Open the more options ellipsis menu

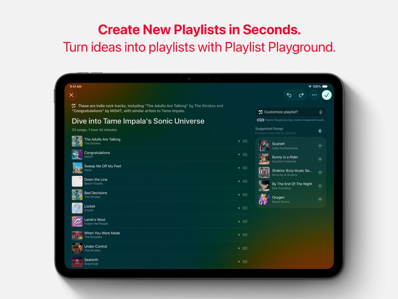click(314, 95)
